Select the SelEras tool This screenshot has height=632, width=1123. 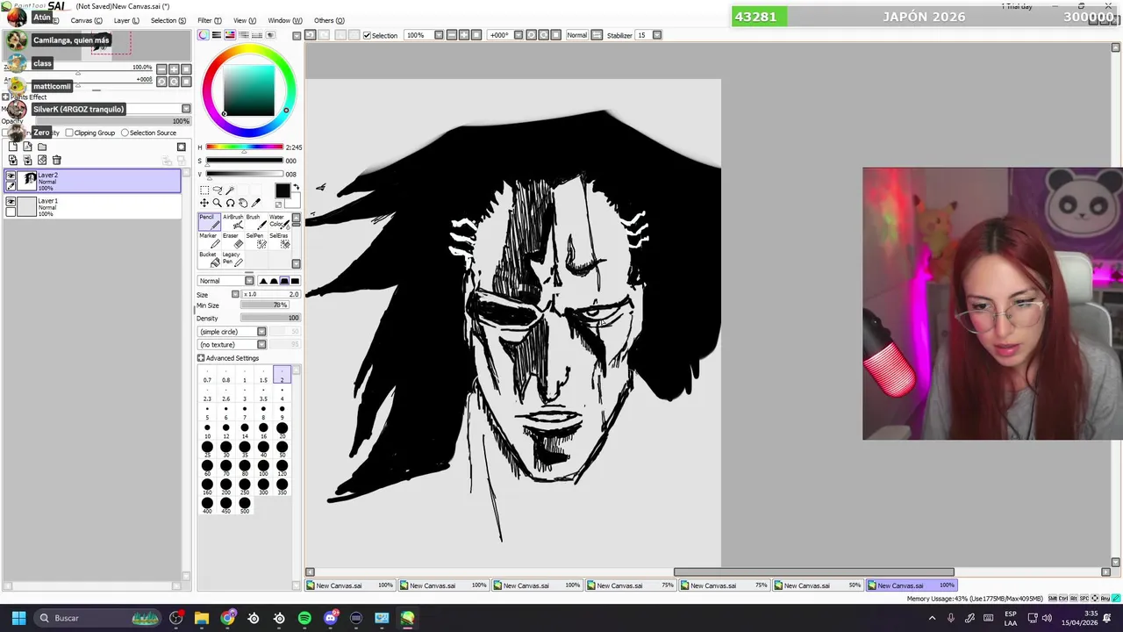(278, 241)
